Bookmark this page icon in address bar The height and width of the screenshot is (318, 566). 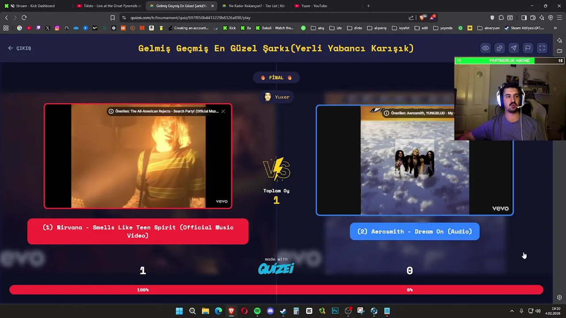[x=112, y=18]
